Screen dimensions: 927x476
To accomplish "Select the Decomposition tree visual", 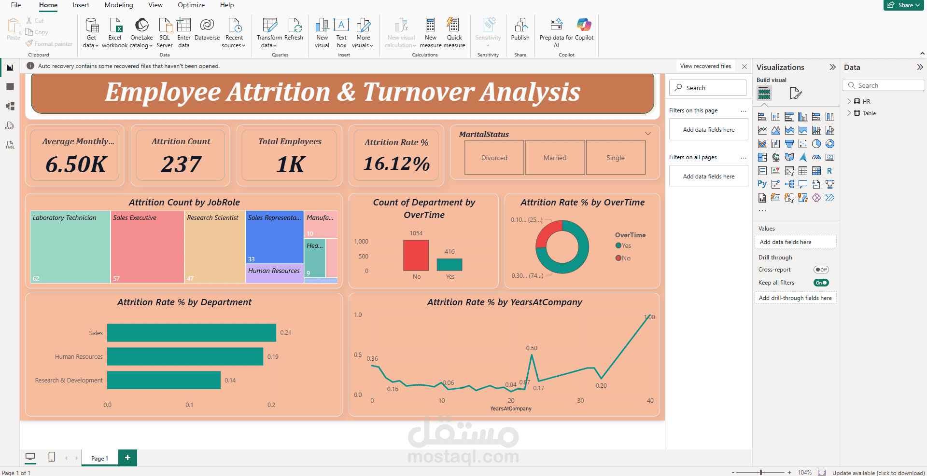I will point(789,184).
